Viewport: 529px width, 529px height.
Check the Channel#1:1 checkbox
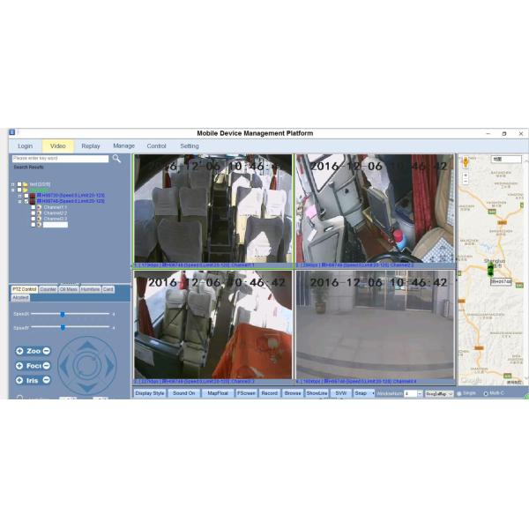point(34,207)
